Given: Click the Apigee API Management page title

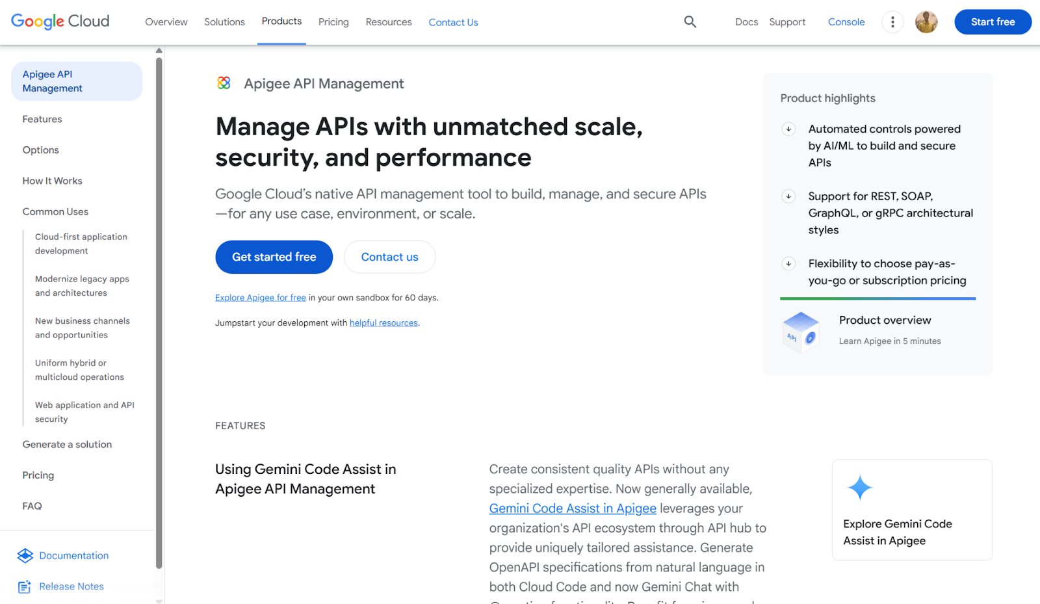Looking at the screenshot, I should 324,84.
